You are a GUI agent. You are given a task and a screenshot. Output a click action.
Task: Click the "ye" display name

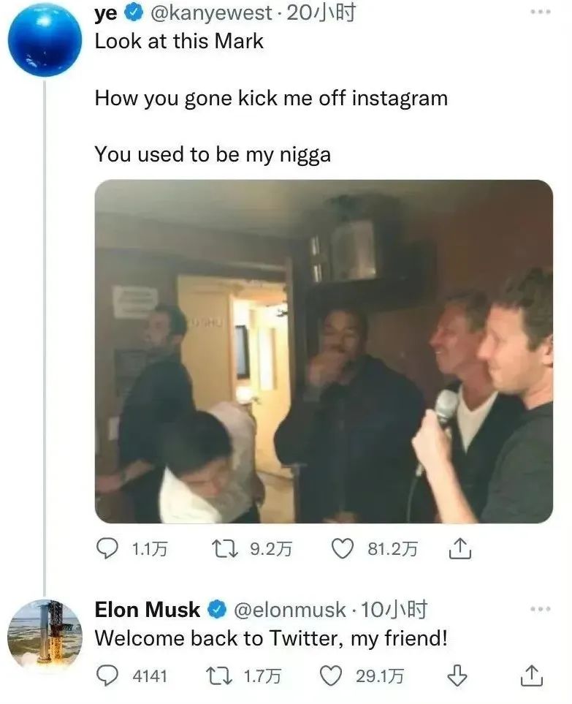coord(106,13)
